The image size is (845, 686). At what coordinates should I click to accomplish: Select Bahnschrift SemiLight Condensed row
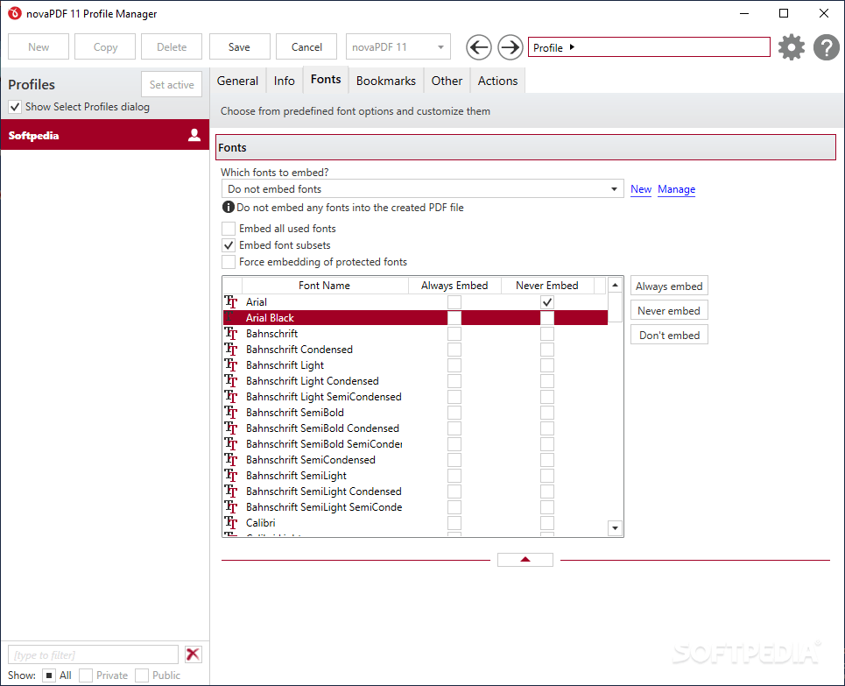tap(415, 492)
